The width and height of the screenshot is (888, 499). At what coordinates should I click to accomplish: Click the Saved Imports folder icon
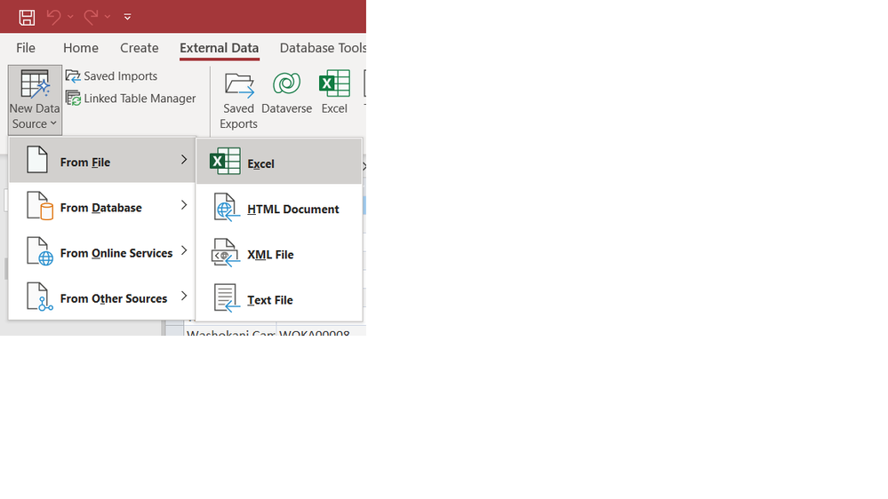(73, 75)
